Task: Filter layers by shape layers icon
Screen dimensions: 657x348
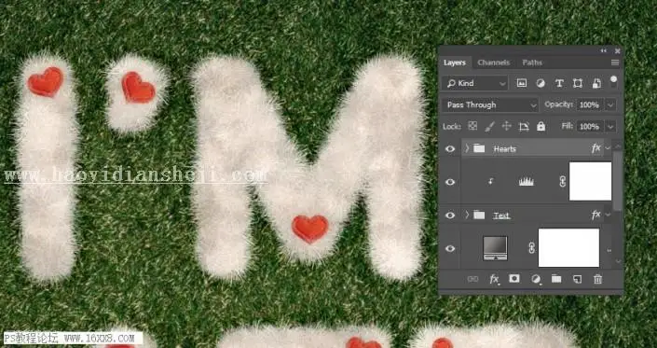Action: [x=578, y=83]
